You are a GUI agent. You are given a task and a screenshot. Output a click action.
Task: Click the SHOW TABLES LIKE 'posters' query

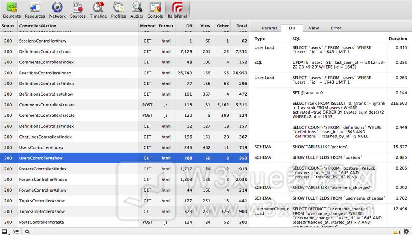(x=319, y=147)
